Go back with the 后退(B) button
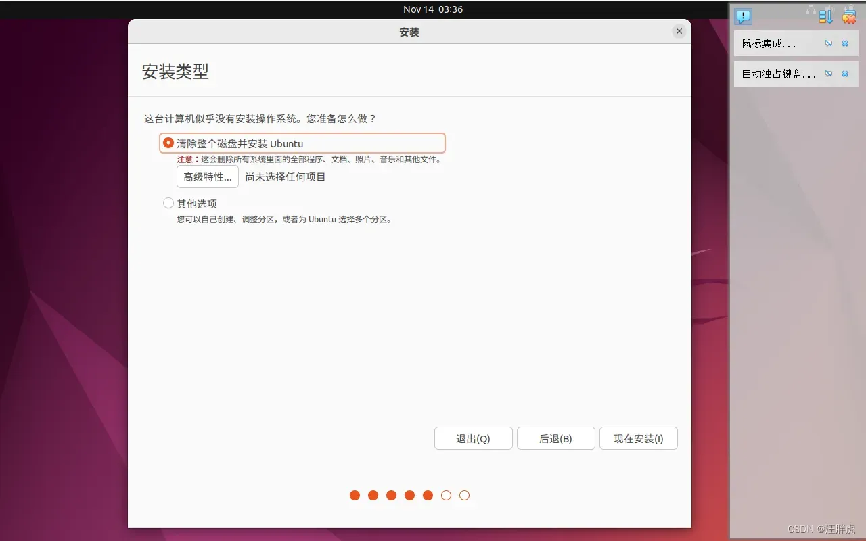The image size is (866, 541). coord(555,438)
